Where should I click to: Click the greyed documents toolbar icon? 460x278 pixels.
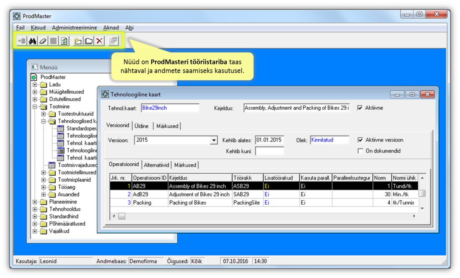pos(113,41)
